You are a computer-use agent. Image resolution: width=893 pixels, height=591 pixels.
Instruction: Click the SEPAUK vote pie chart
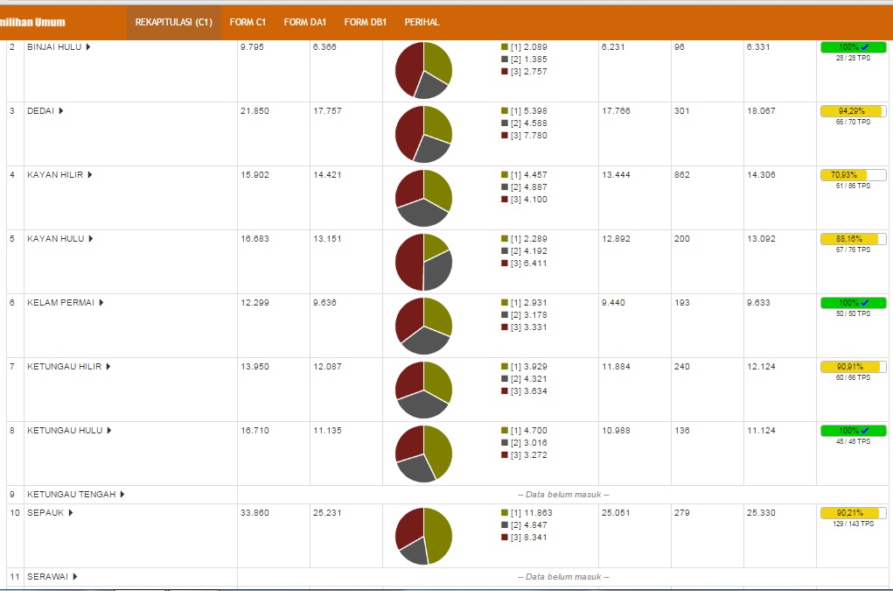423,536
